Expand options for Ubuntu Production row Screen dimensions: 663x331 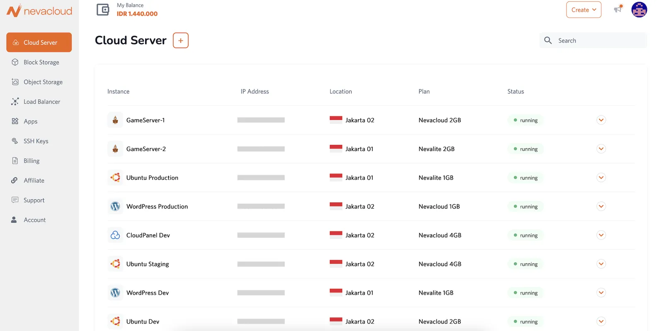[601, 177]
